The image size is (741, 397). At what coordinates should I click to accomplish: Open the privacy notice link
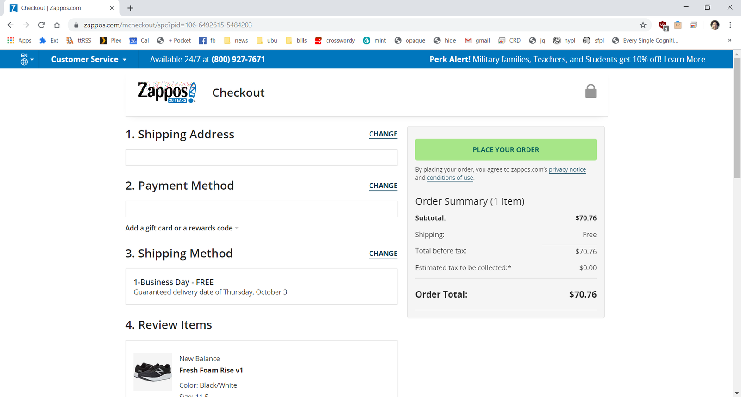[567, 170]
